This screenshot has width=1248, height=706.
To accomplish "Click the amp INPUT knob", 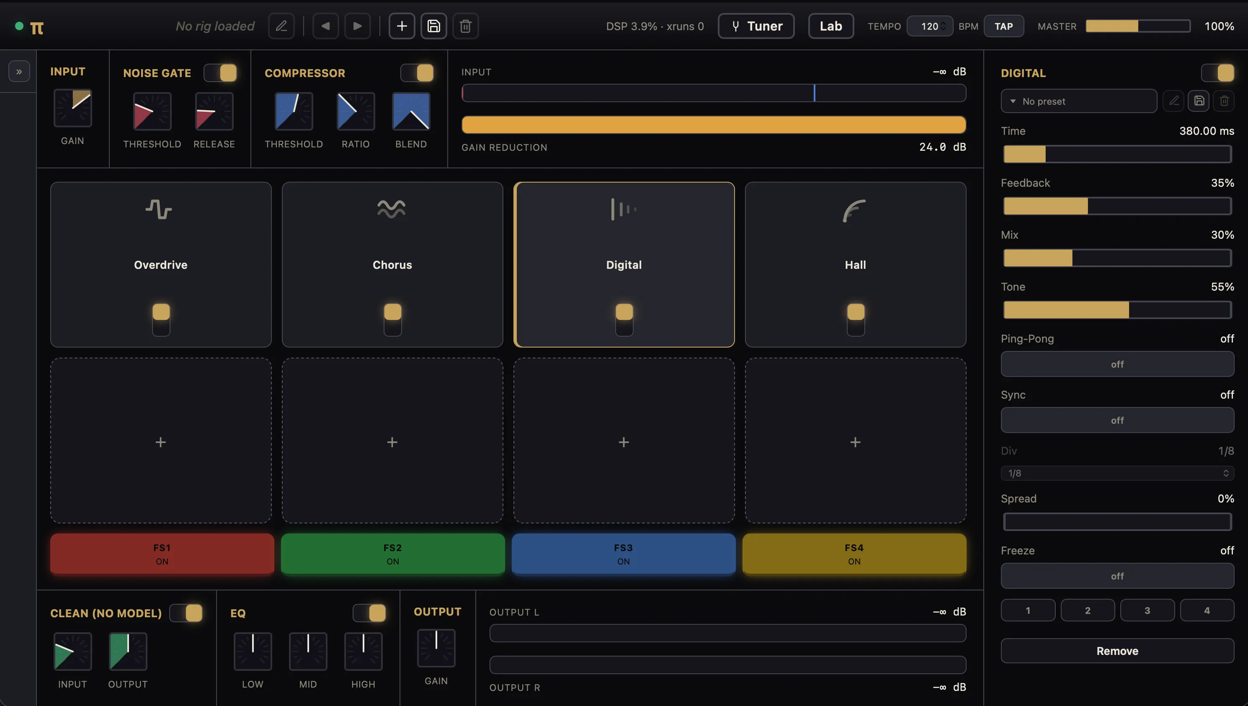I will tap(73, 651).
